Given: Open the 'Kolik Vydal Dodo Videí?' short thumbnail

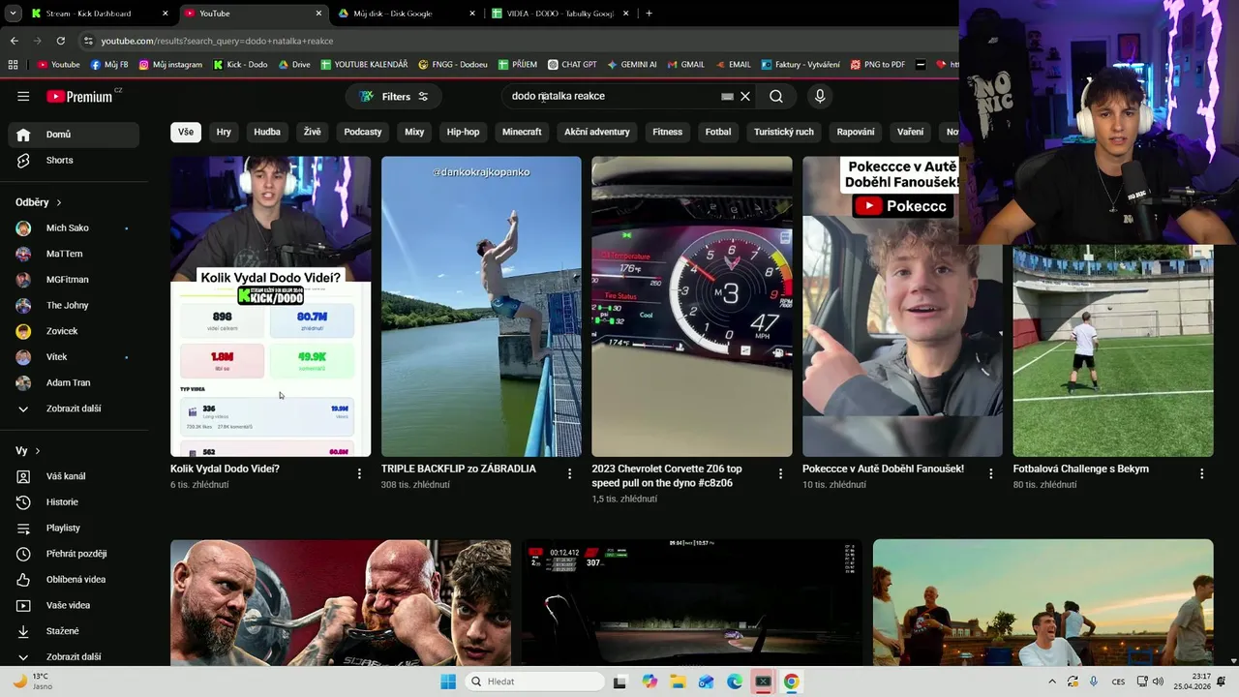Looking at the screenshot, I should tap(270, 306).
